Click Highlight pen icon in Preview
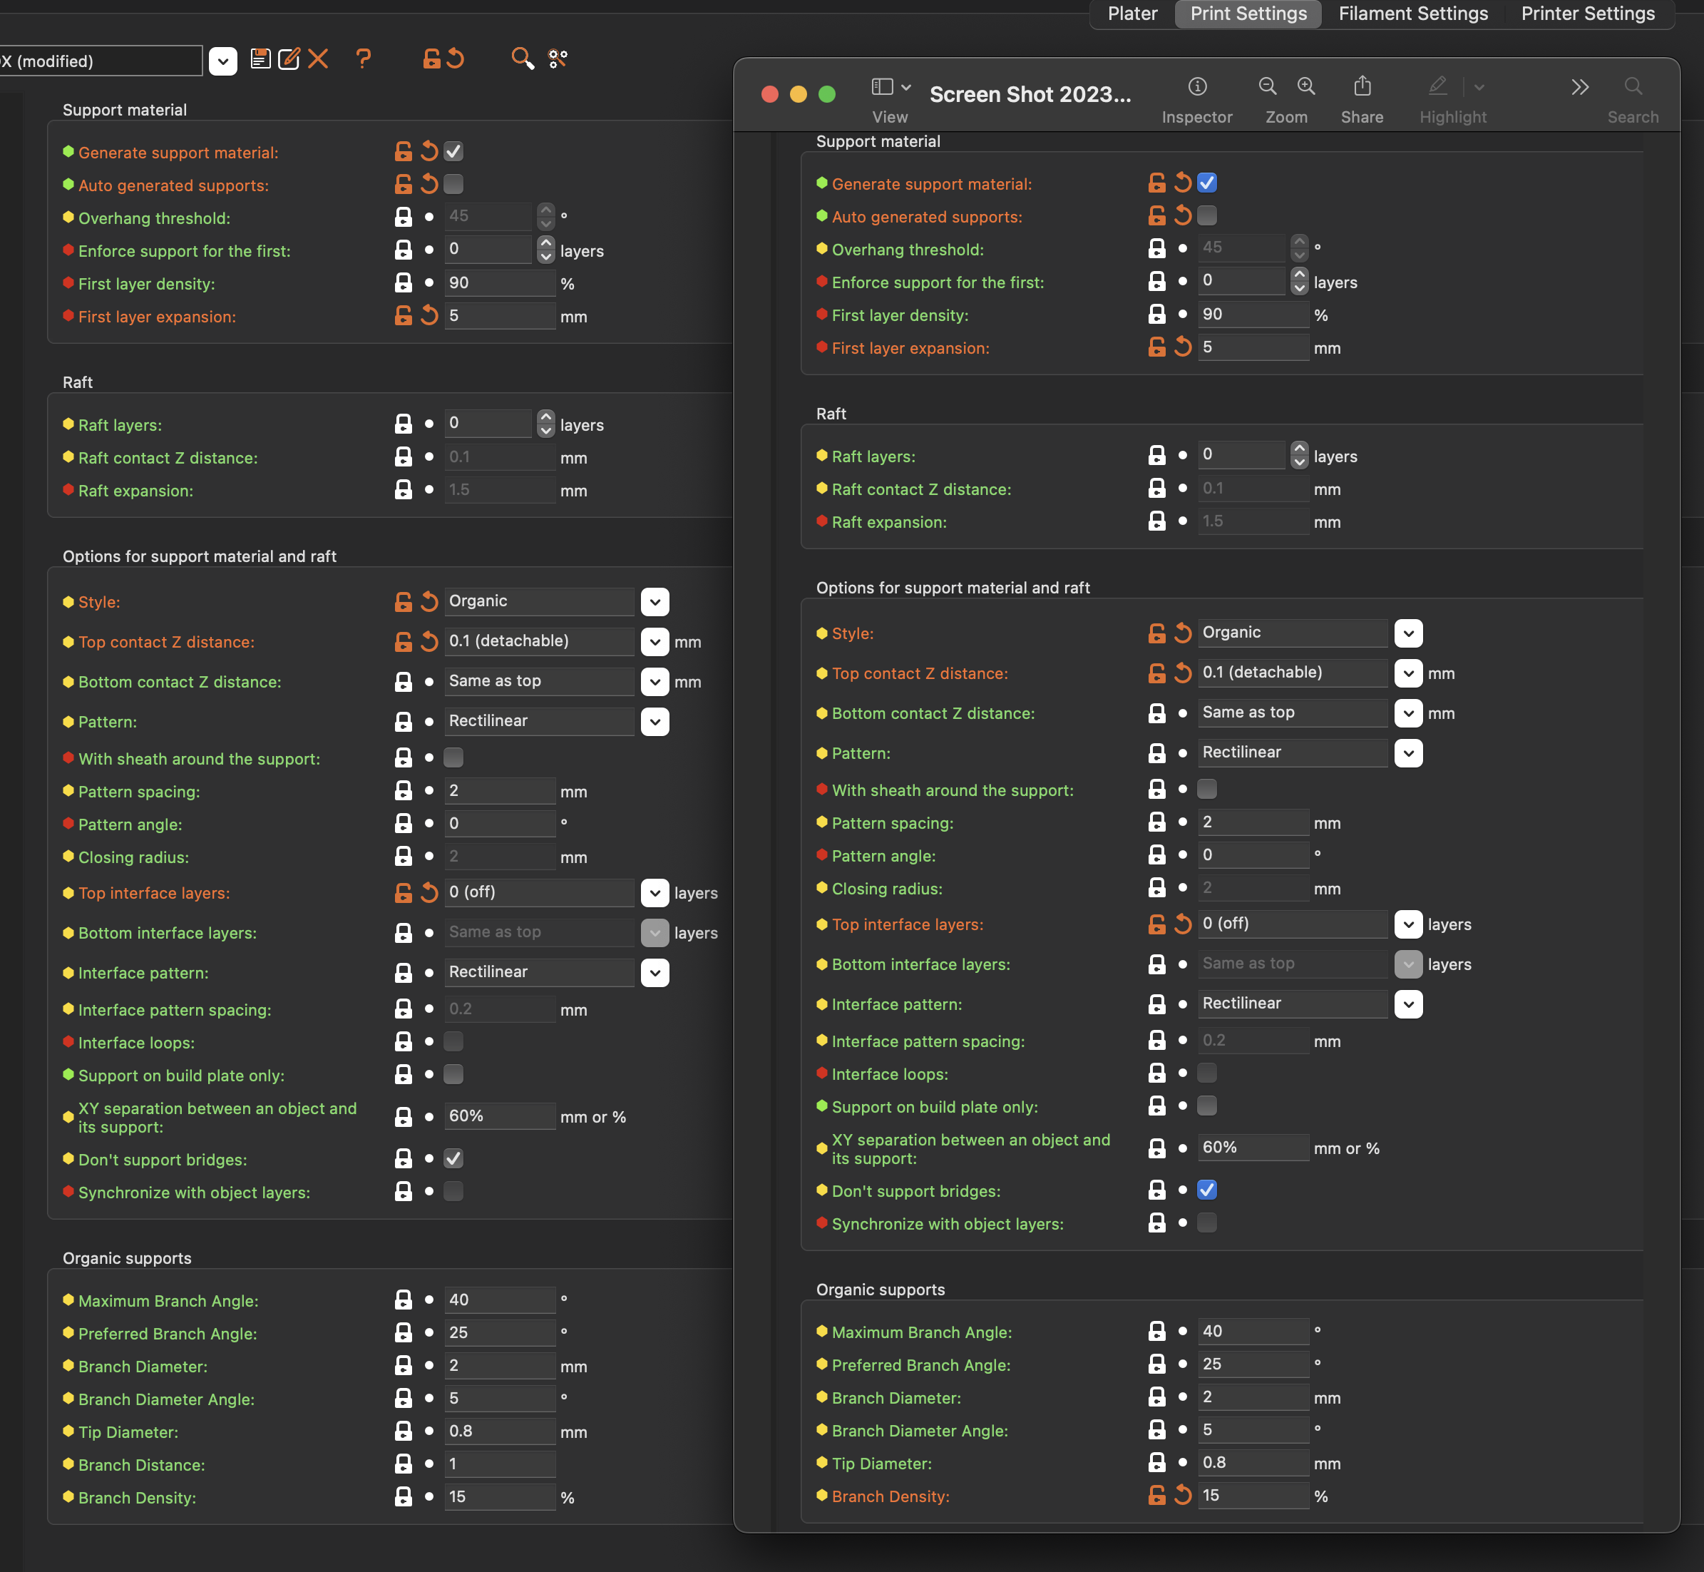This screenshot has height=1572, width=1704. [x=1437, y=87]
